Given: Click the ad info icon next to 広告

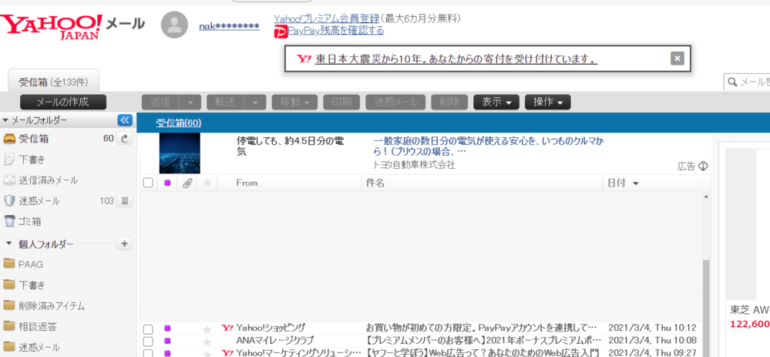Looking at the screenshot, I should coord(703,166).
